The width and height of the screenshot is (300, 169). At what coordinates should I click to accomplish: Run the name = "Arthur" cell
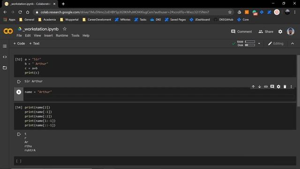pos(19,92)
